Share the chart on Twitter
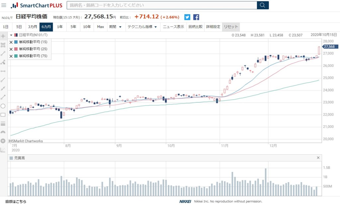Screen dimensions: 340x205 point(187,17)
